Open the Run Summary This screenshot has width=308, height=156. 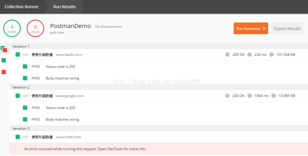tap(251, 28)
